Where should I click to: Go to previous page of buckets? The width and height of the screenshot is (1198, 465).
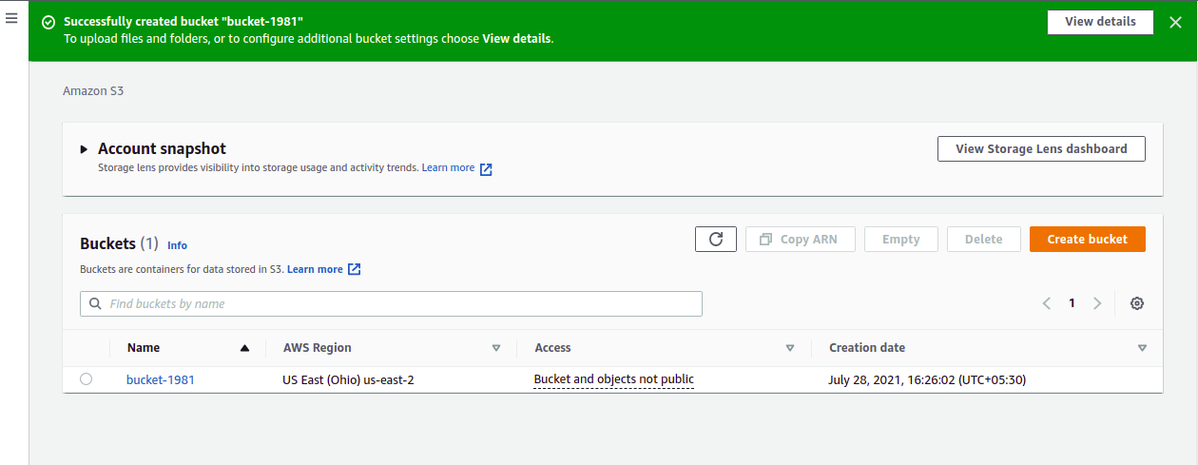click(1047, 303)
